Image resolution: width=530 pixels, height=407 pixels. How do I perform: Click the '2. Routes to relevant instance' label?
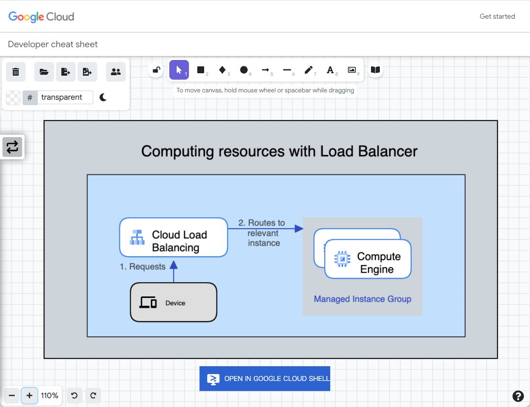262,233
